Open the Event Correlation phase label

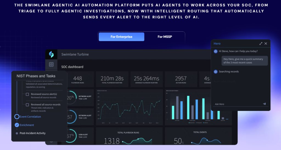pyautogui.click(x=30, y=117)
